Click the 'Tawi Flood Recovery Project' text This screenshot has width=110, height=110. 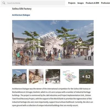[23, 99]
